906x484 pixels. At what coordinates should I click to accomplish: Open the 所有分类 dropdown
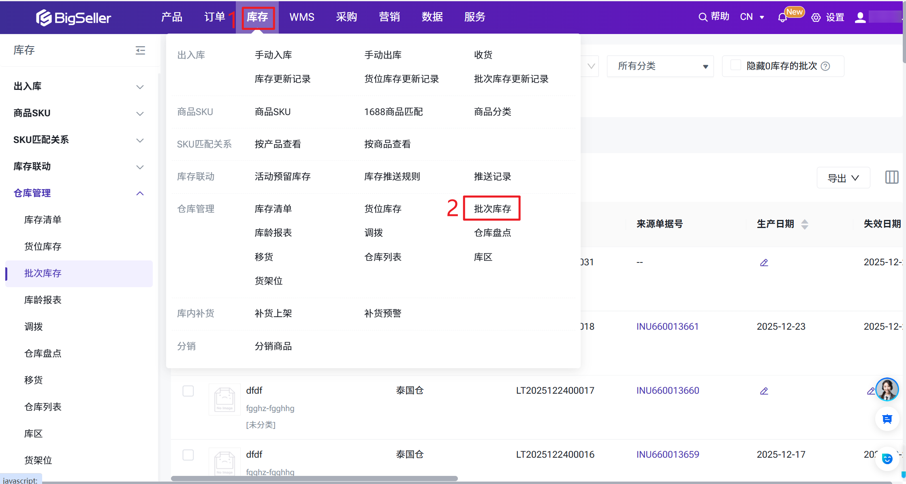(x=660, y=66)
